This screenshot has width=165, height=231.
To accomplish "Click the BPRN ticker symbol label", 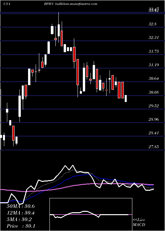I will click(49, 4).
